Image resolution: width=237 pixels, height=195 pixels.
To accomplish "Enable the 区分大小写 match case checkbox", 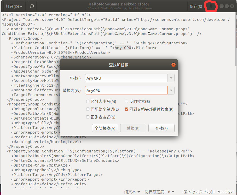I will coord(88,102).
